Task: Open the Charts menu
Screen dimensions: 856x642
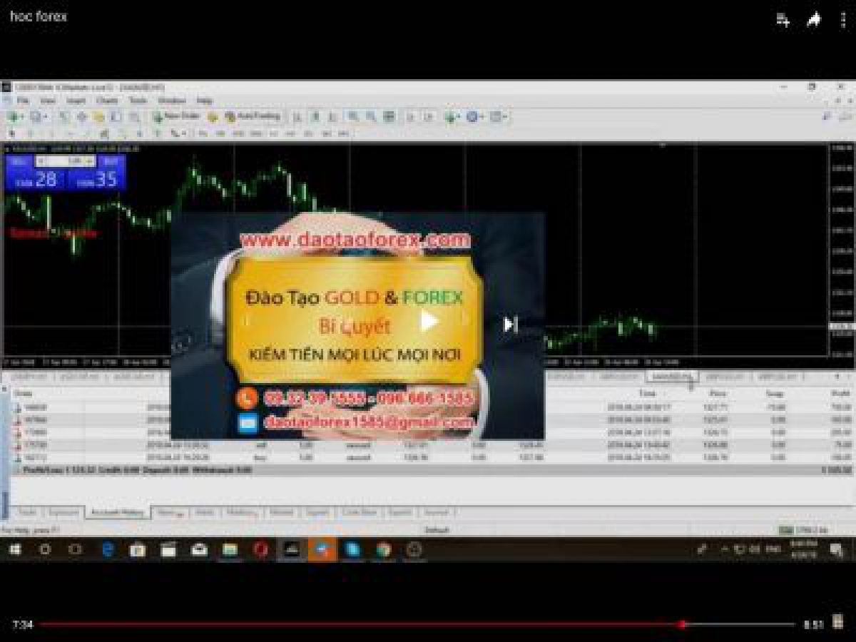Action: pyautogui.click(x=106, y=101)
